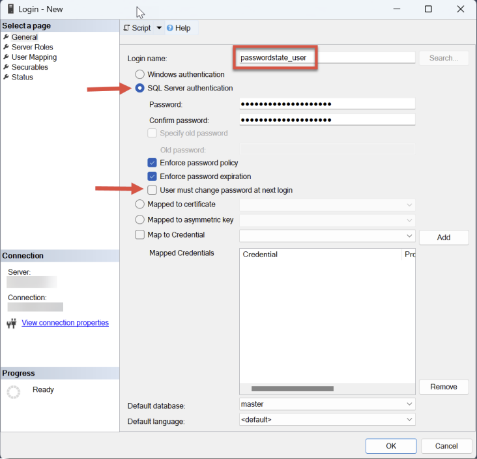Open the General page
Screen dimensions: 477x459
click(25, 37)
